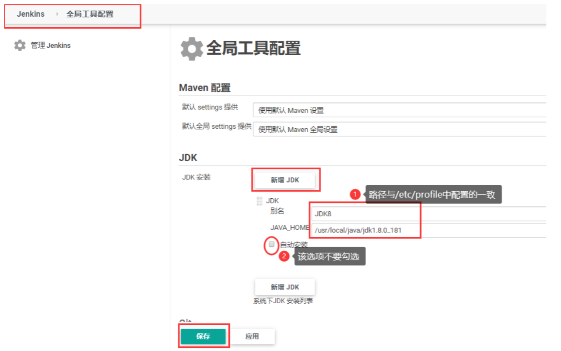The image size is (561, 351).
Task: Click the drag handle icon next to JDK entry
Action: tap(259, 201)
